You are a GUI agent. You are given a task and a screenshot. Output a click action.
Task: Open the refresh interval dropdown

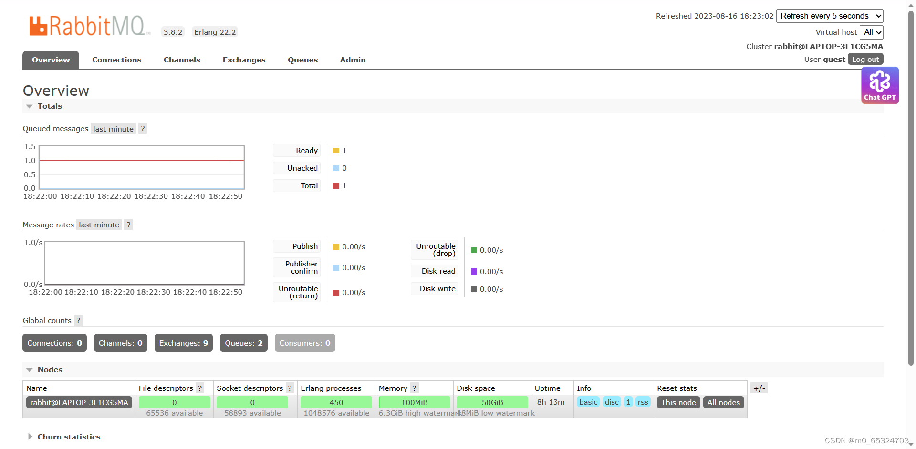[830, 16]
